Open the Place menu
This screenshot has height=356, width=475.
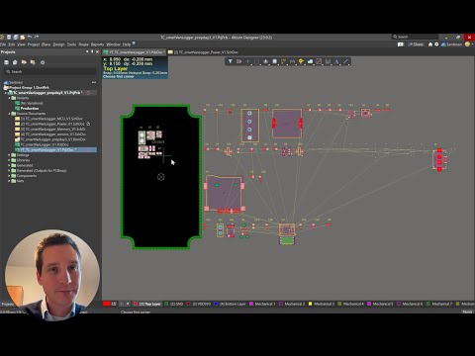(x=46, y=44)
